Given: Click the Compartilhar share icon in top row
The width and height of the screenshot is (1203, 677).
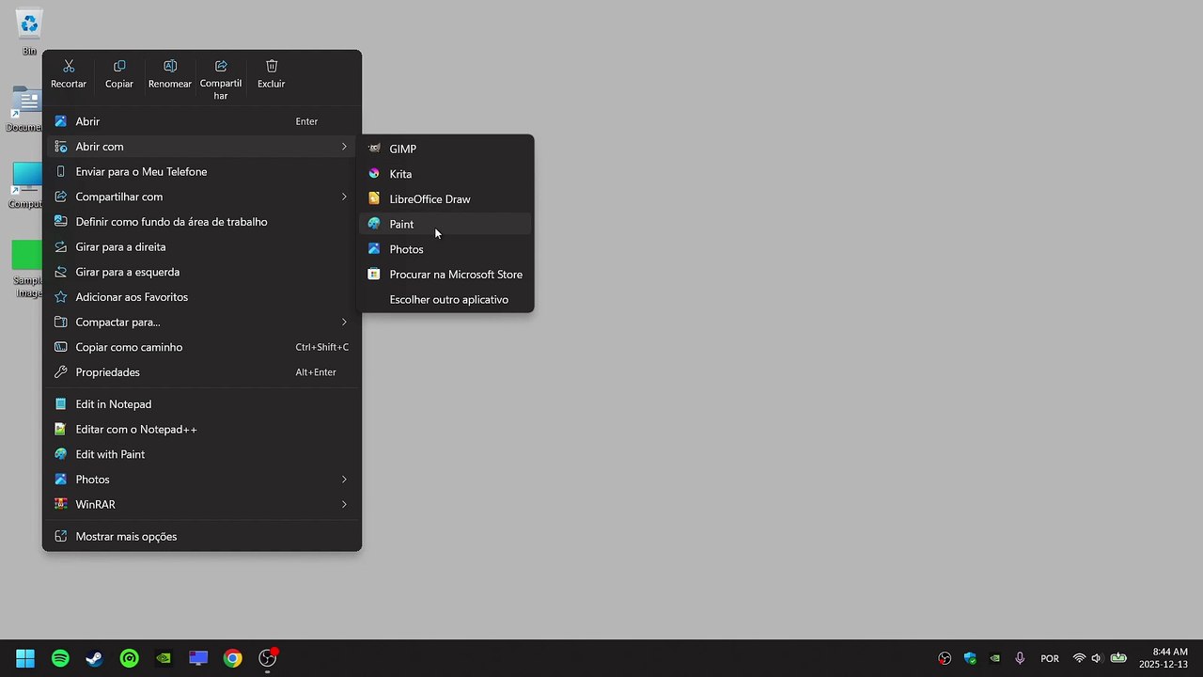Looking at the screenshot, I should click(221, 66).
